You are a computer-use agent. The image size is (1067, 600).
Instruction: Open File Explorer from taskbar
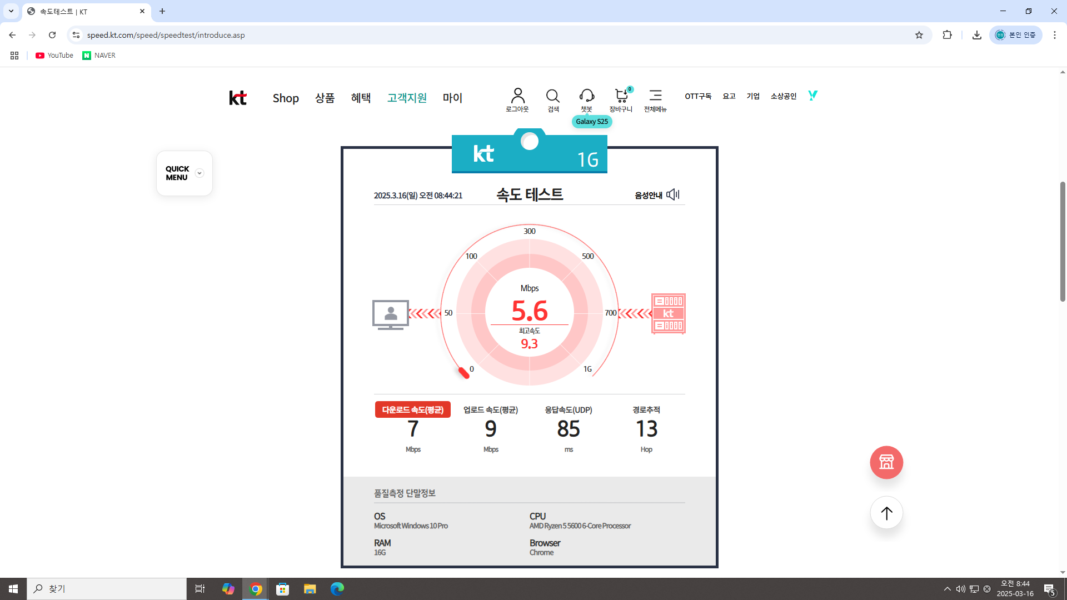[x=310, y=589]
